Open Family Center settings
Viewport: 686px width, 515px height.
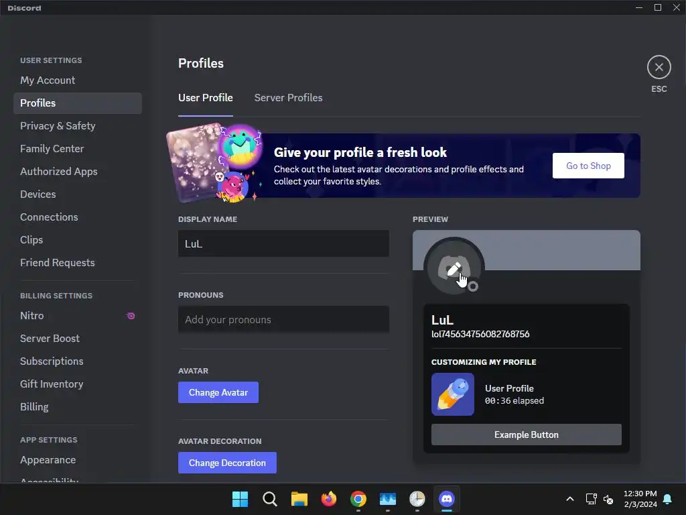point(78,148)
